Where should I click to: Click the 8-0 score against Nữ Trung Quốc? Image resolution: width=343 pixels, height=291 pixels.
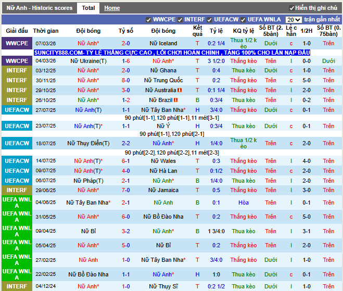coord(125,80)
